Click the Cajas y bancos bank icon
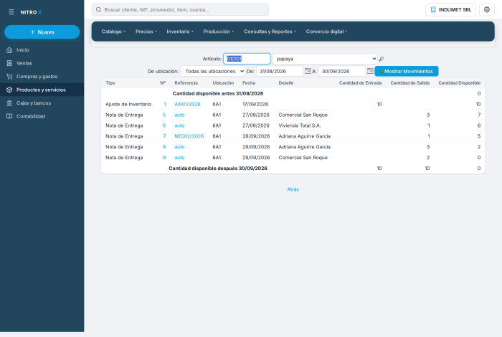 [9, 103]
